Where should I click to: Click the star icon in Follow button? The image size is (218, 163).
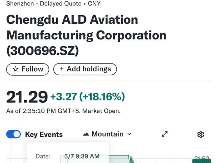tap(15, 69)
